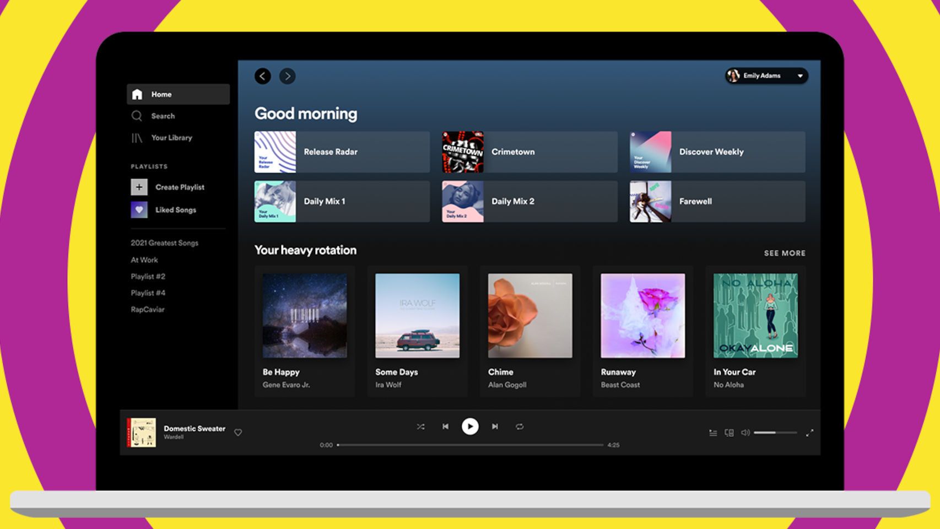Viewport: 940px width, 529px height.
Task: Click the Runaway title text
Action: [618, 372]
